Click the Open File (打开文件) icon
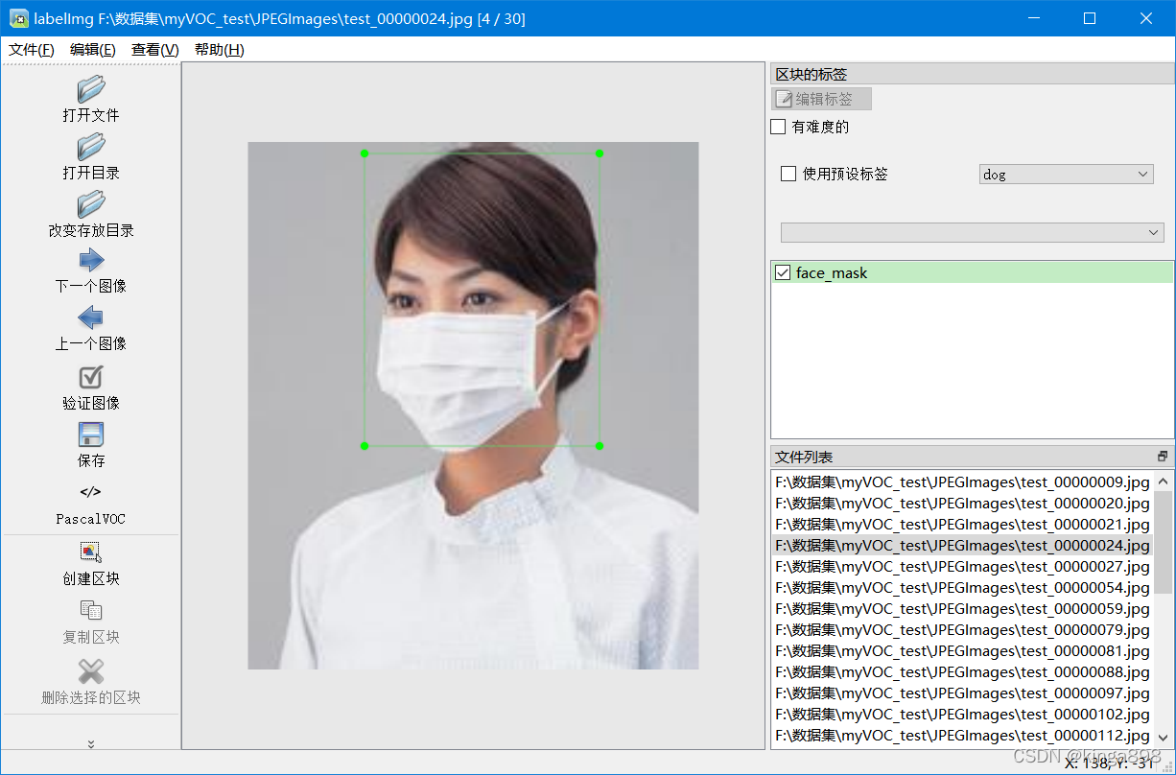 (91, 88)
